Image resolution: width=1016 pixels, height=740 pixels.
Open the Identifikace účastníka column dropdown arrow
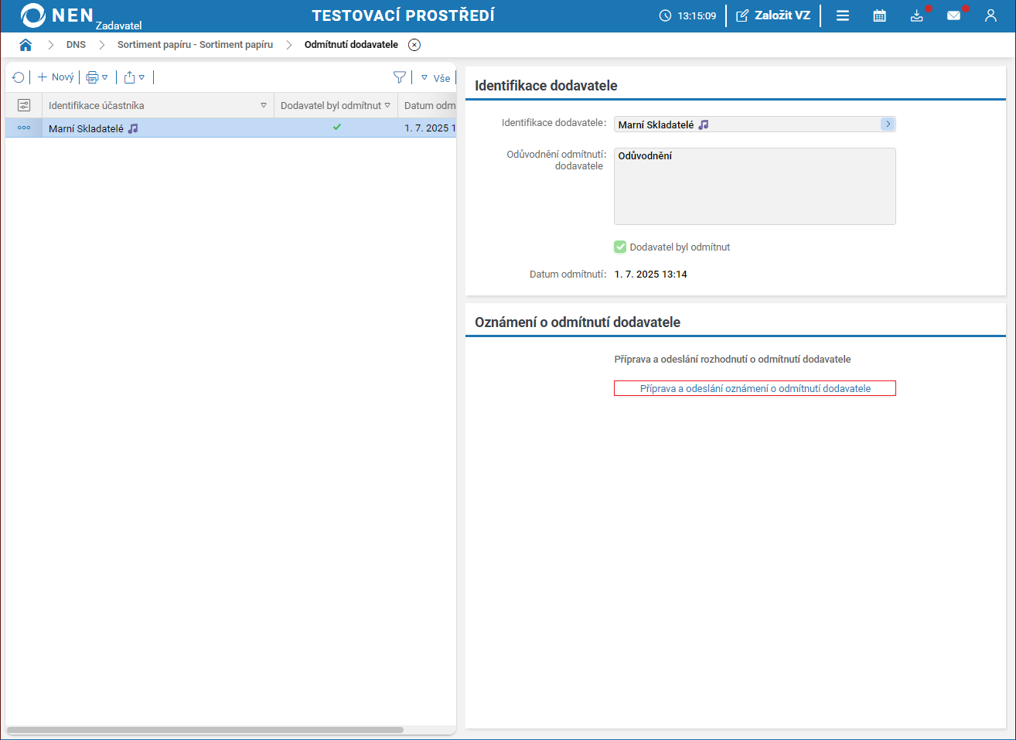(264, 105)
